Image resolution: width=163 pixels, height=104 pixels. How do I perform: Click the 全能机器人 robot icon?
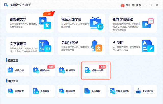pos(138,91)
